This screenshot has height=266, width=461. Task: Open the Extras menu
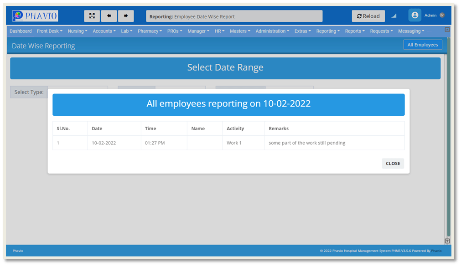tap(302, 31)
